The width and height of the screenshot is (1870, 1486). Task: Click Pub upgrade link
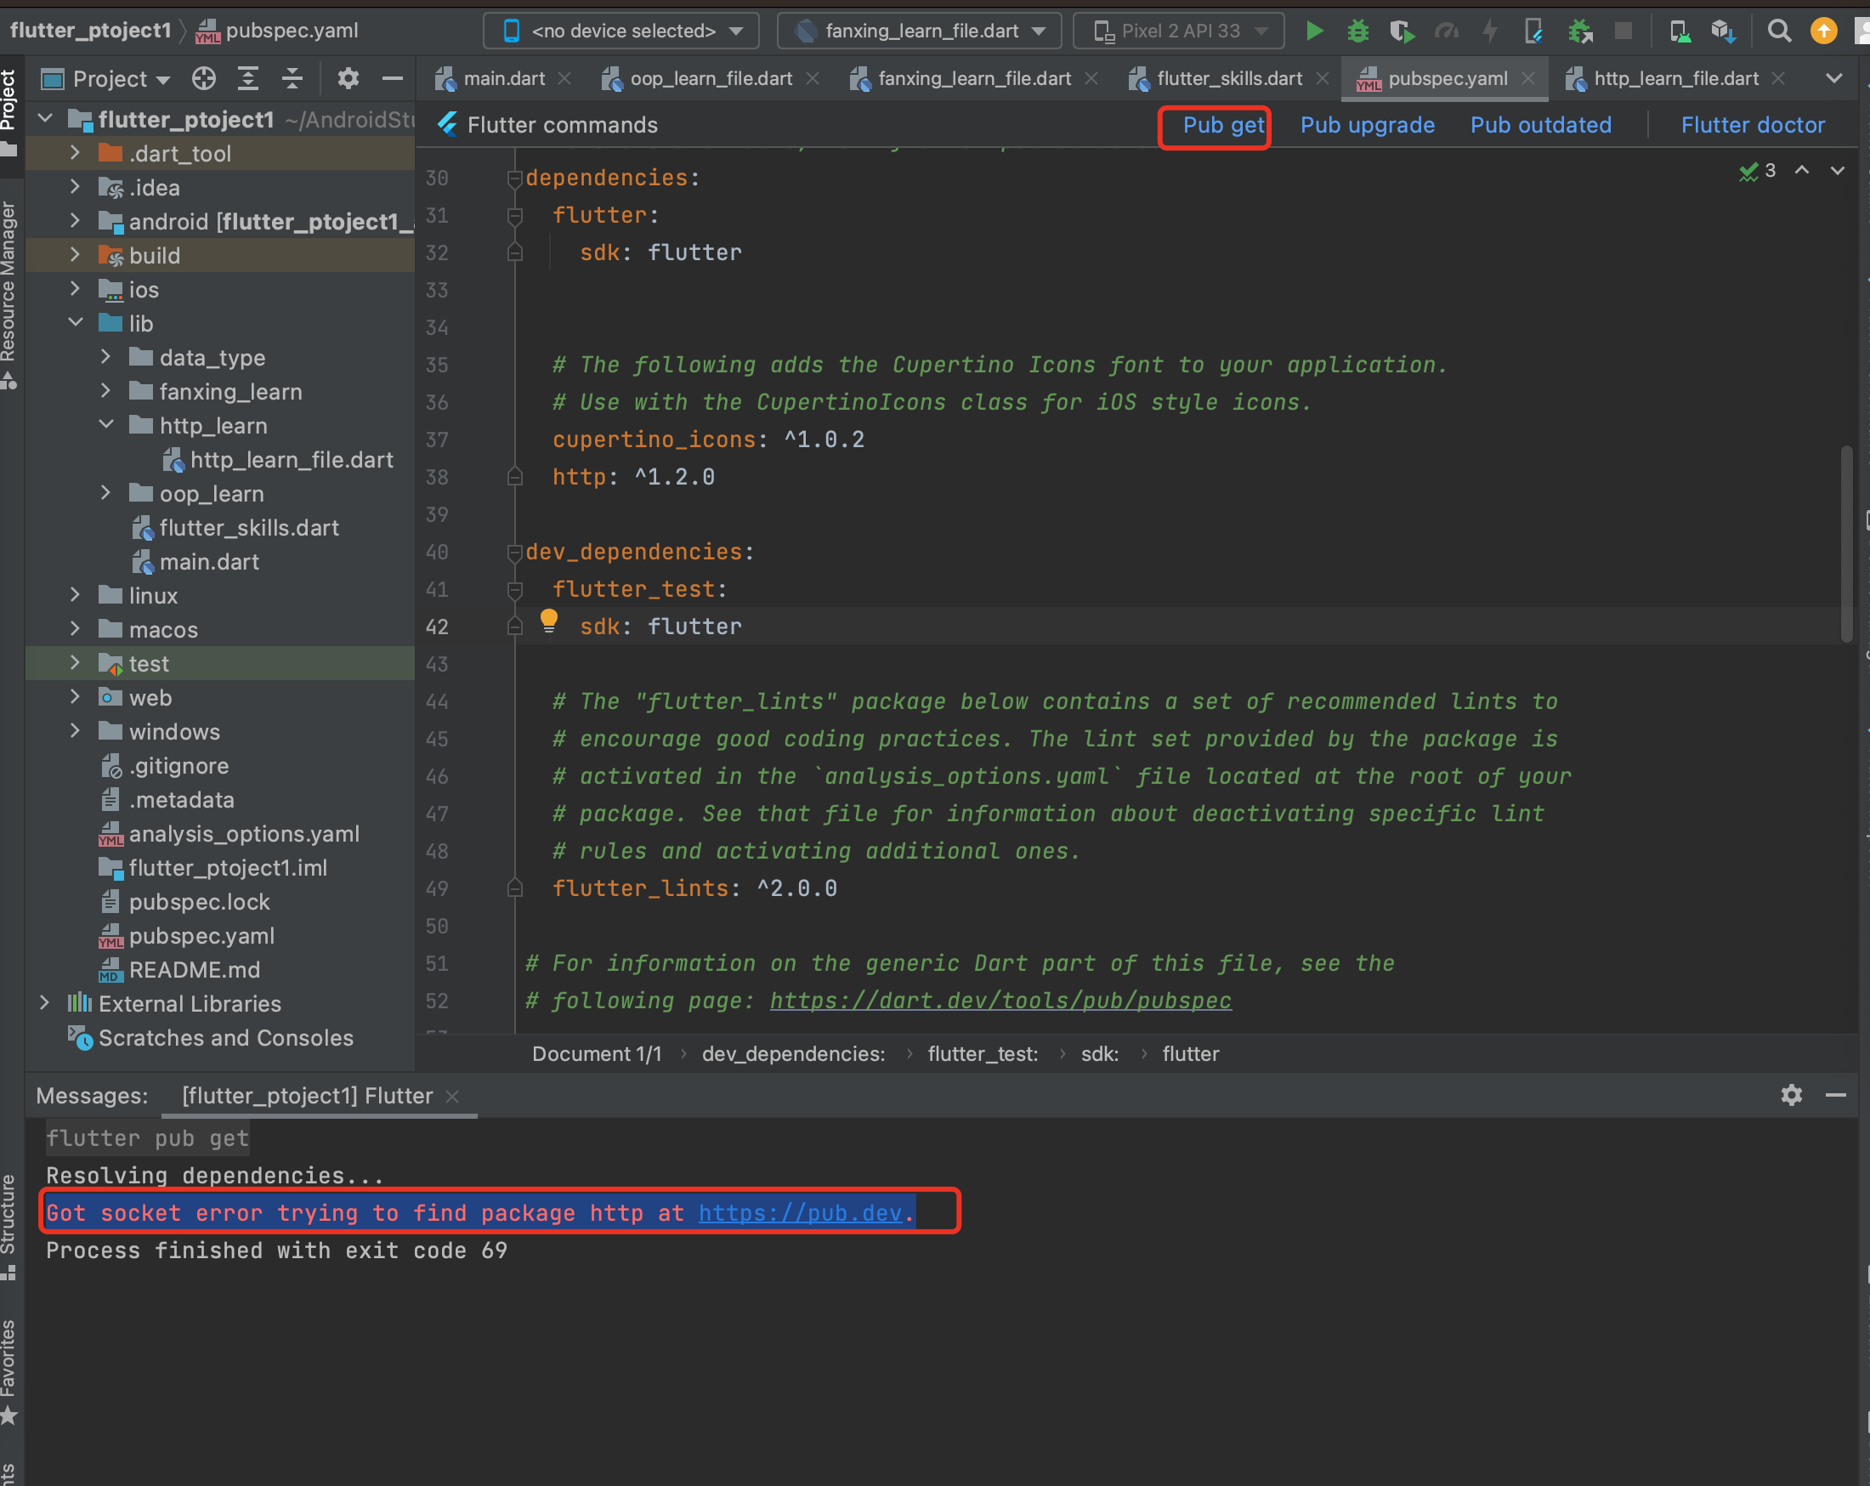1367,126
